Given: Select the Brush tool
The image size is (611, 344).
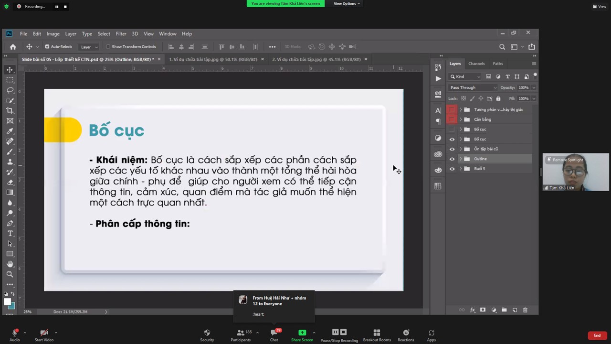Looking at the screenshot, I should tap(10, 152).
